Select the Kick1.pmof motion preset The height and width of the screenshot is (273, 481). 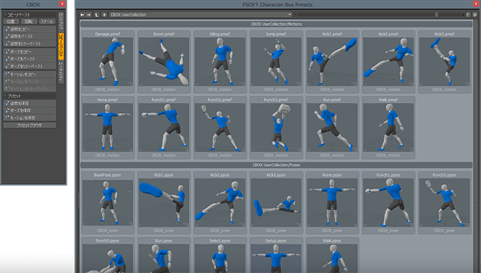click(332, 62)
